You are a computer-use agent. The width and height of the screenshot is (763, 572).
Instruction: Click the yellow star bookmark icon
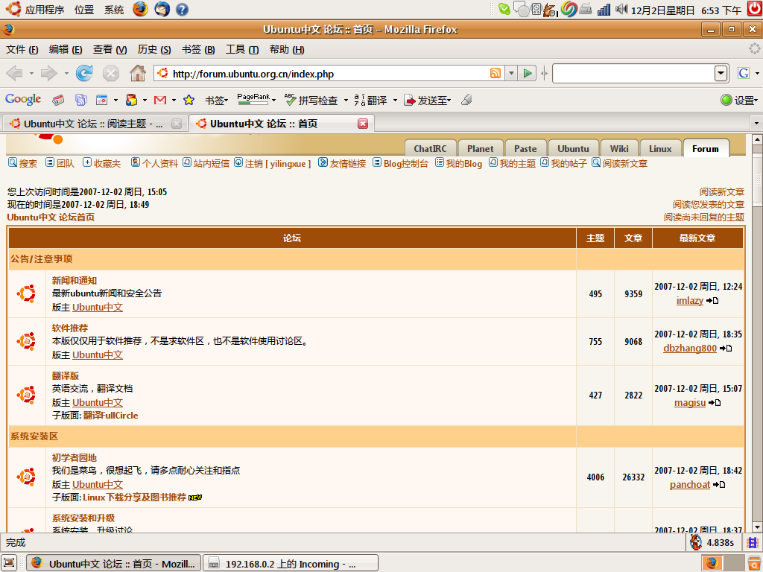click(189, 101)
